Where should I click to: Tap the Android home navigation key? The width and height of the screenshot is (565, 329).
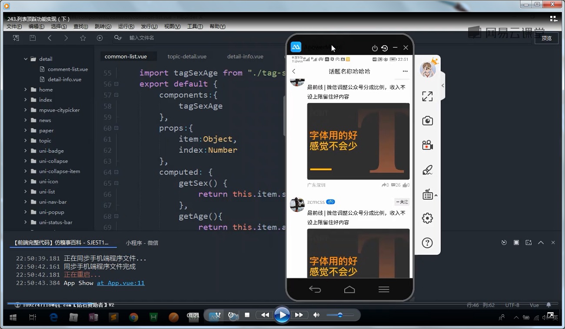(x=349, y=290)
